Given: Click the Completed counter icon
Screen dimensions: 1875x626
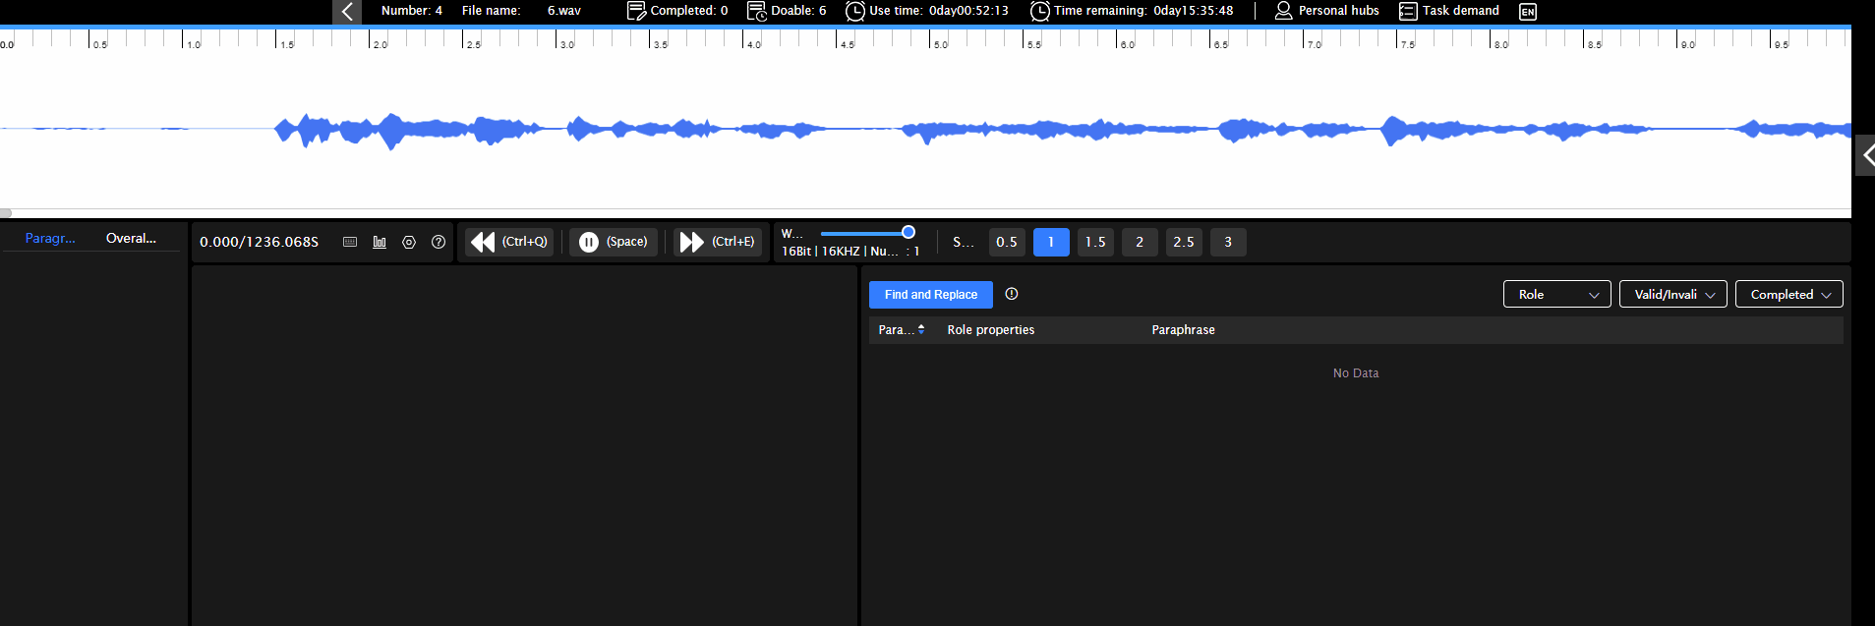Looking at the screenshot, I should (x=636, y=11).
